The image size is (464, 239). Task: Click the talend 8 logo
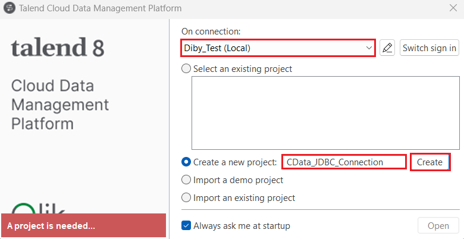(57, 48)
